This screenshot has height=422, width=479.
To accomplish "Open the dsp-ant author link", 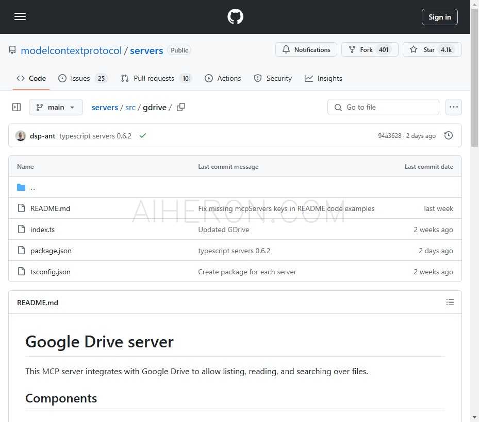I will click(42, 136).
